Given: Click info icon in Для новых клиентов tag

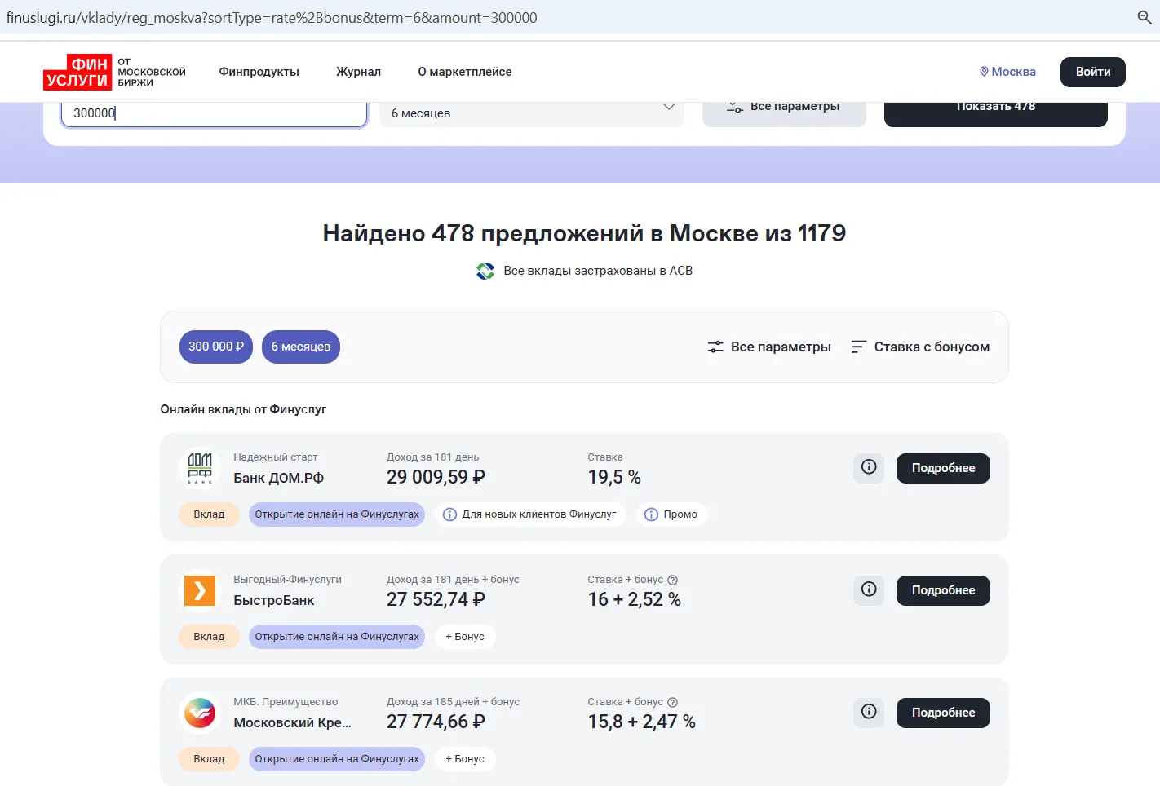Looking at the screenshot, I should [449, 514].
